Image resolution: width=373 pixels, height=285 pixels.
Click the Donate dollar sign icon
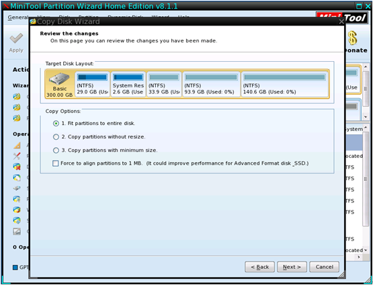(353, 38)
